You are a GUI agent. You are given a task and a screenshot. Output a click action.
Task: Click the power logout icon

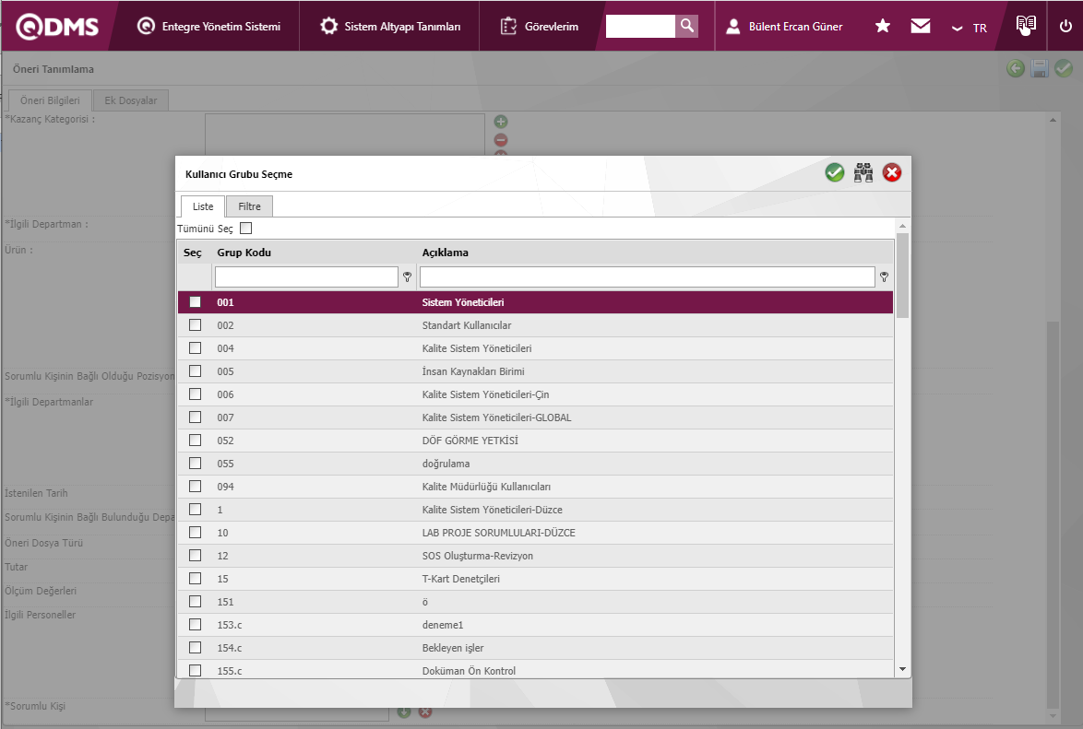click(x=1065, y=26)
